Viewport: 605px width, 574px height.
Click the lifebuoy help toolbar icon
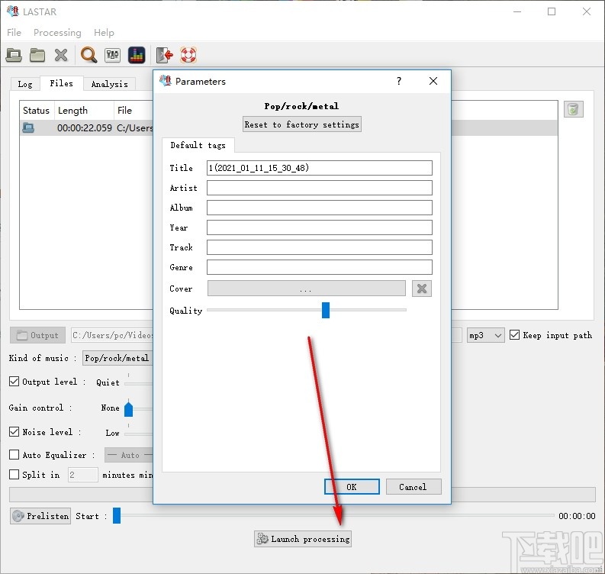pos(188,55)
